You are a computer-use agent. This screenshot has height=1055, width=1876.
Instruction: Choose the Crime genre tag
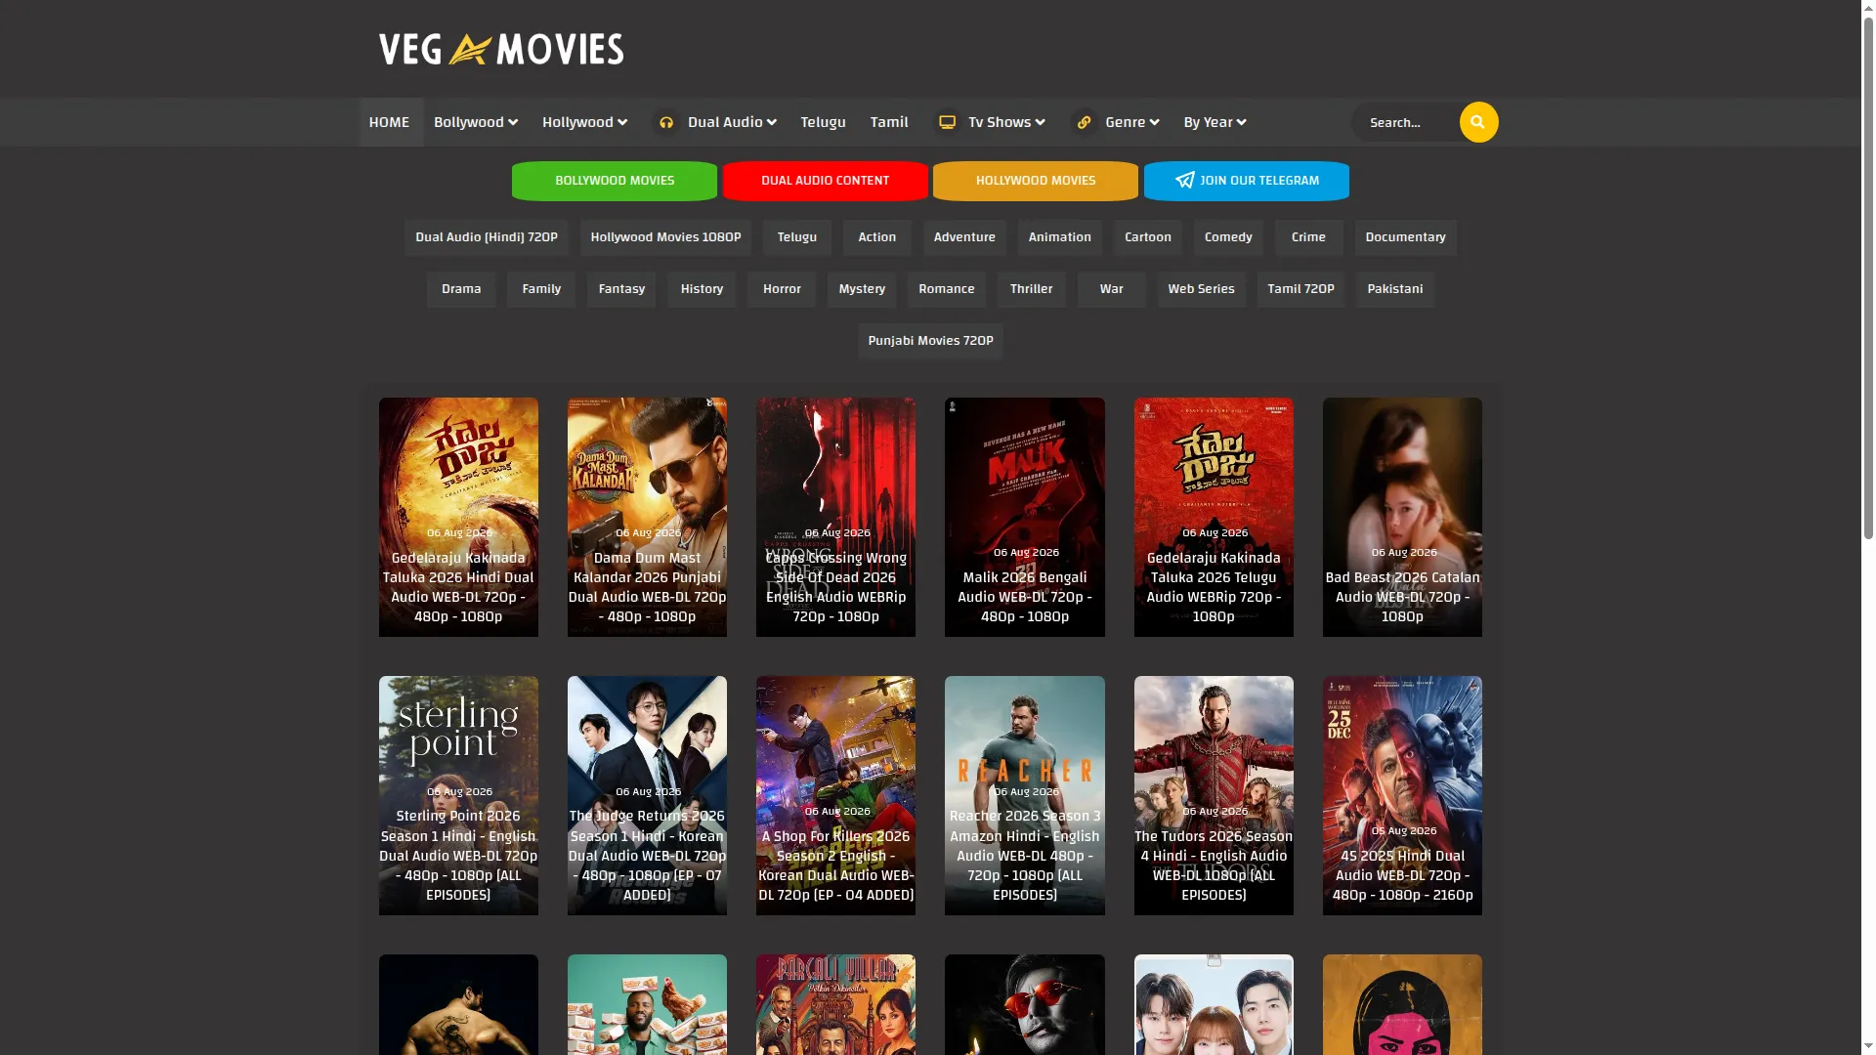(1308, 237)
